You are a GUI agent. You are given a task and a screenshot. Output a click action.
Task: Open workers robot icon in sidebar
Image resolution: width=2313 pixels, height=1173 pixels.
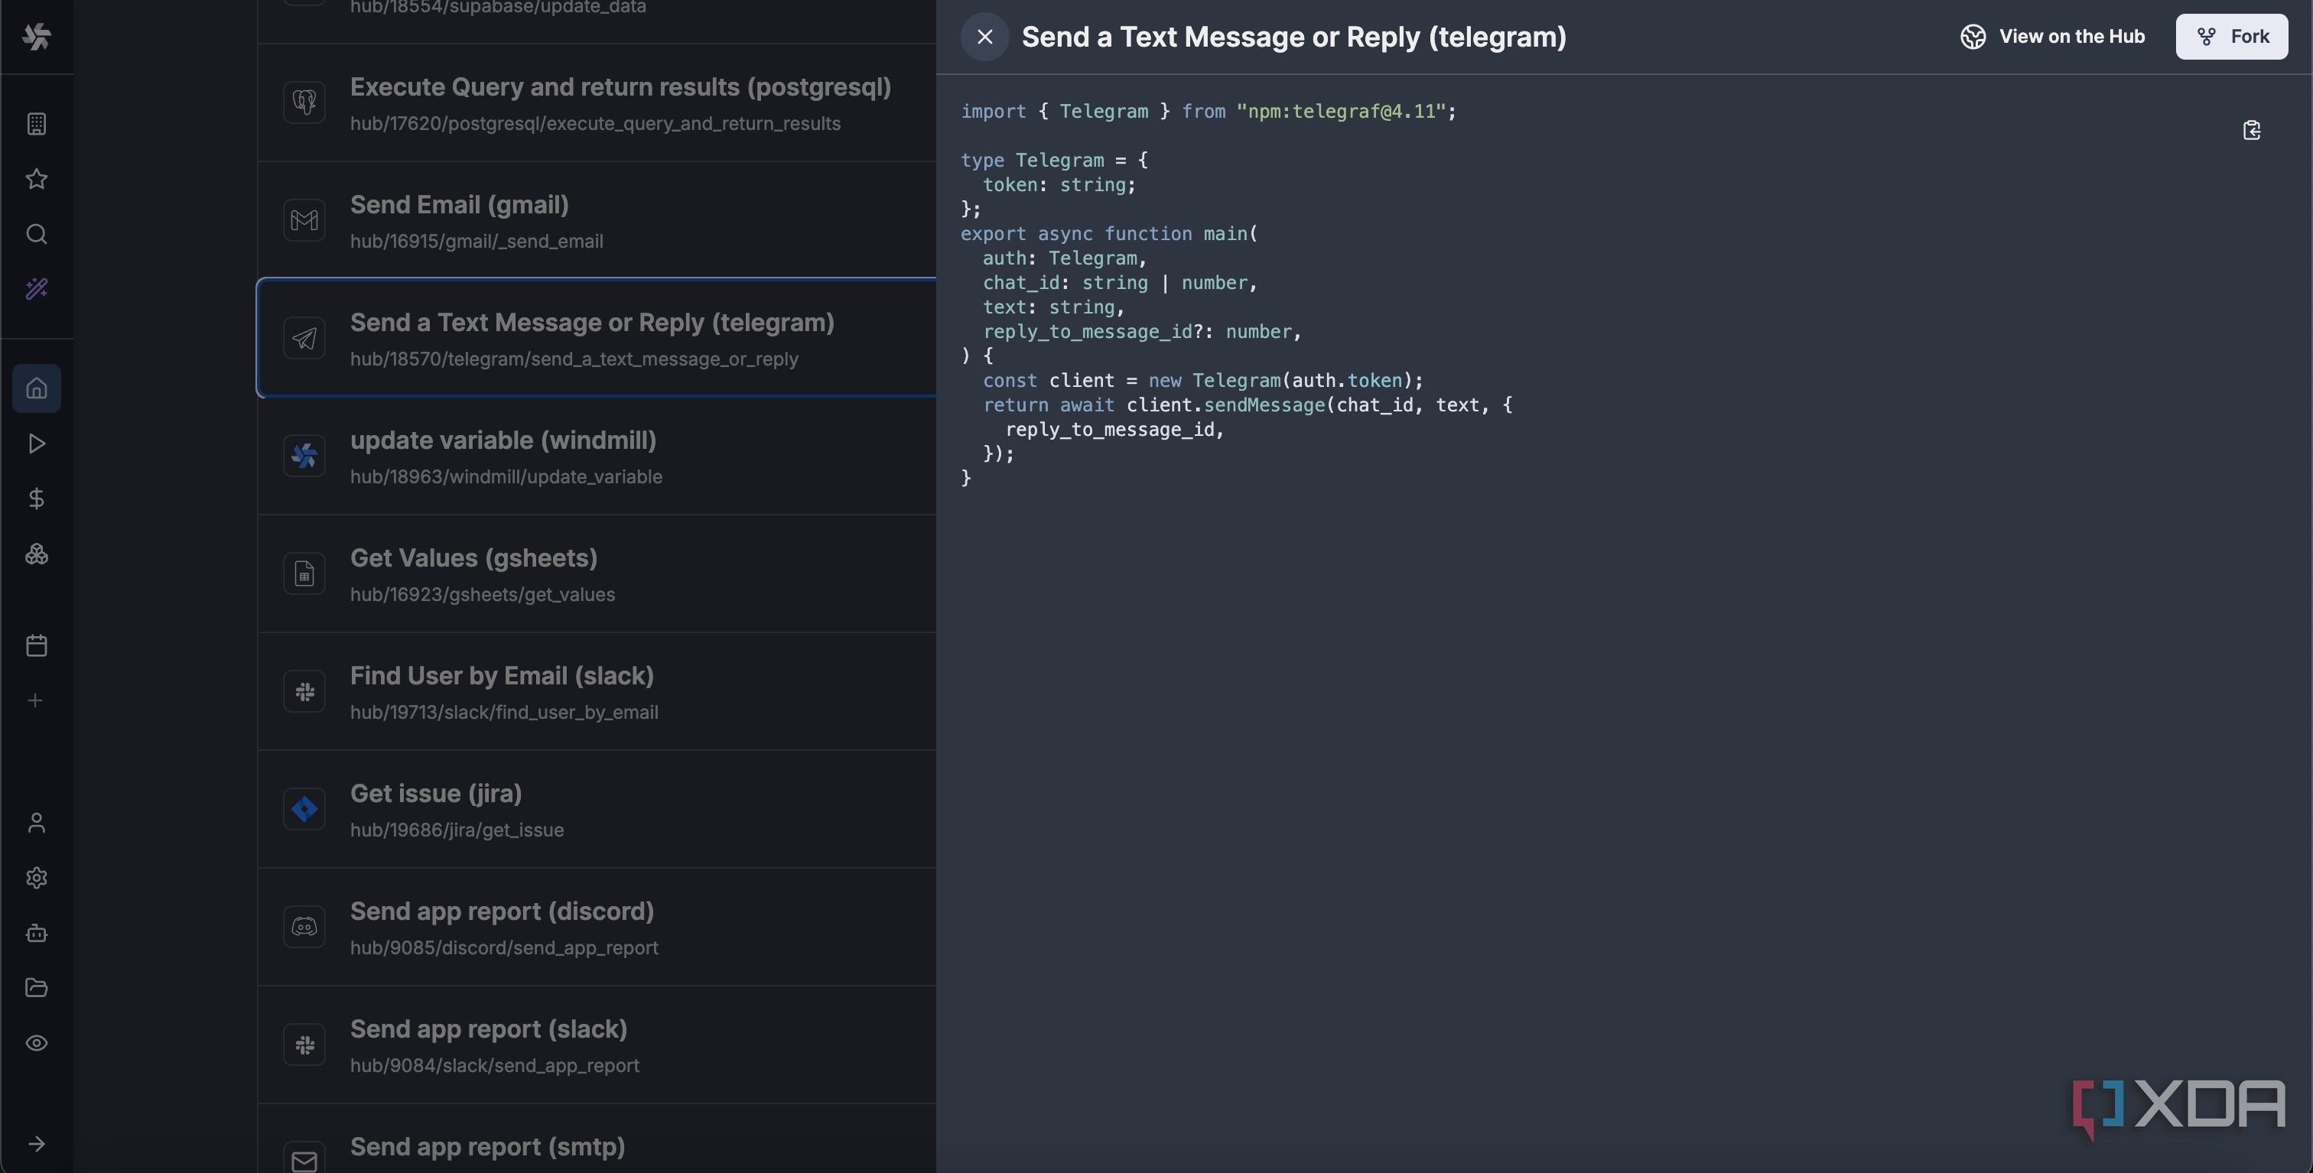tap(37, 934)
